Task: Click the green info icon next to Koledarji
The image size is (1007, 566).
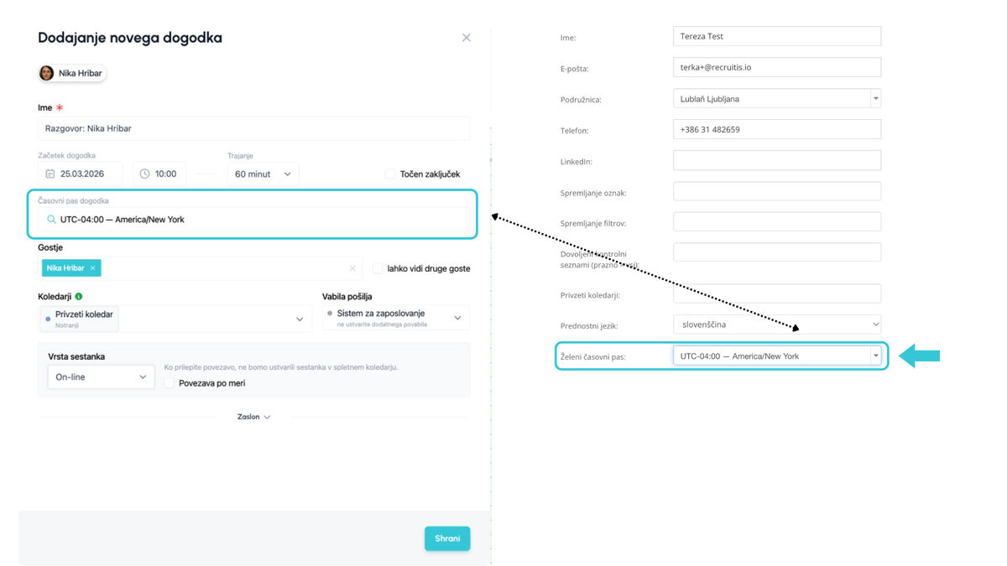Action: pos(78,296)
